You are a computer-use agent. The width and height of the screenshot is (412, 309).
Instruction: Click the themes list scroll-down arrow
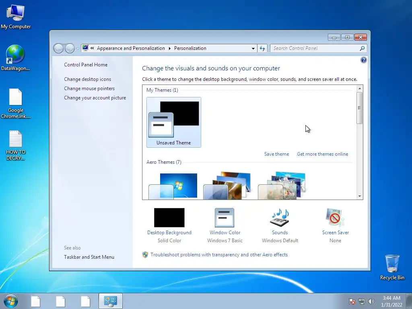tap(360, 196)
